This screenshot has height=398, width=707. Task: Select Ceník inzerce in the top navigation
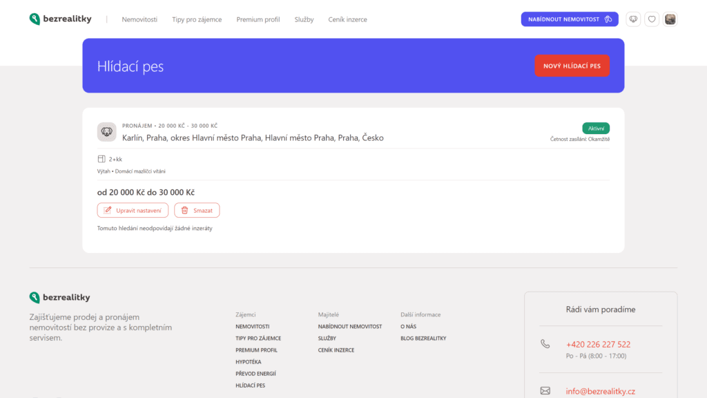pos(347,19)
